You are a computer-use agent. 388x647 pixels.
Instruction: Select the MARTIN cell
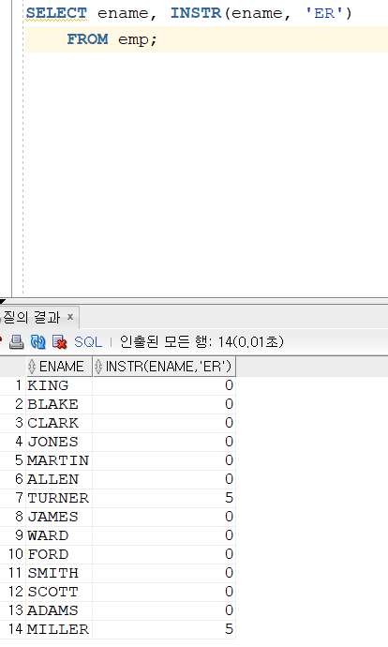(x=59, y=460)
